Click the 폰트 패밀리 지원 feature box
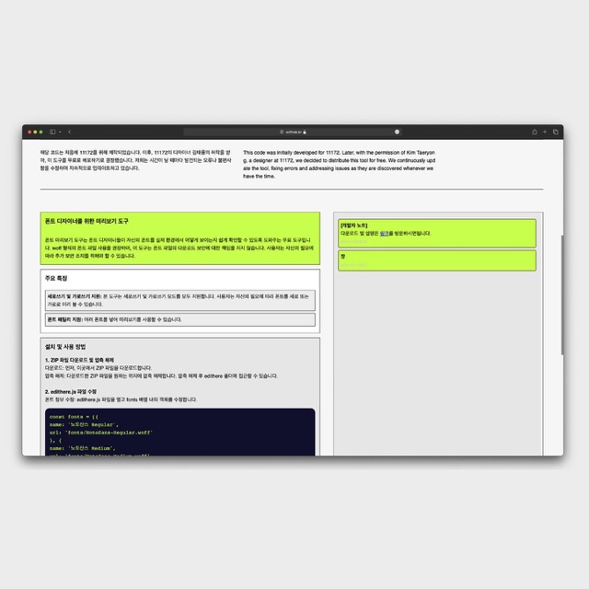The height and width of the screenshot is (589, 589). coord(180,319)
